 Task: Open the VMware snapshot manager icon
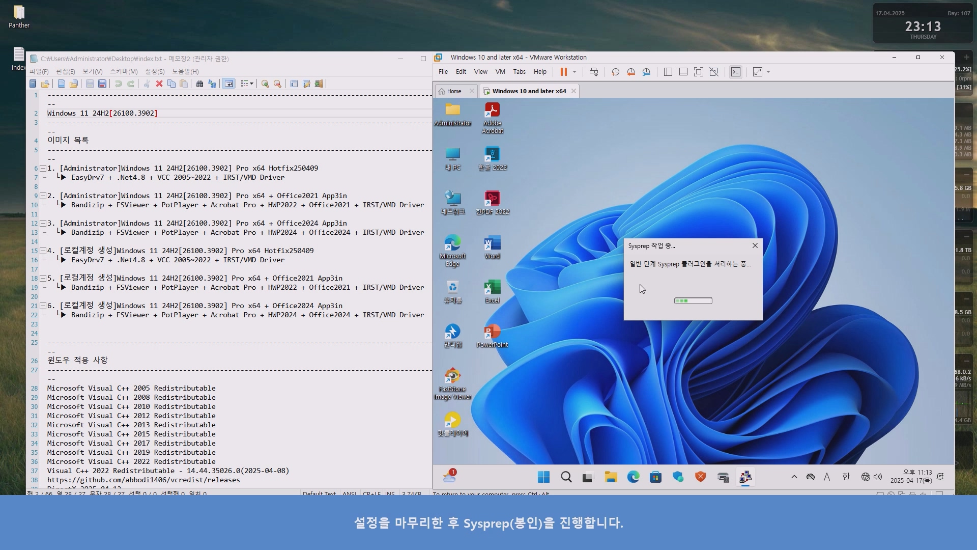pyautogui.click(x=646, y=72)
